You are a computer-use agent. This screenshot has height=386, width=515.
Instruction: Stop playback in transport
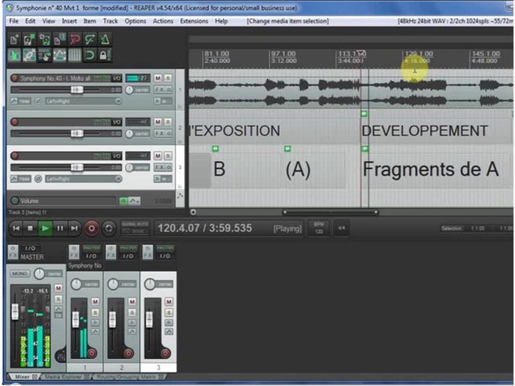[30, 228]
